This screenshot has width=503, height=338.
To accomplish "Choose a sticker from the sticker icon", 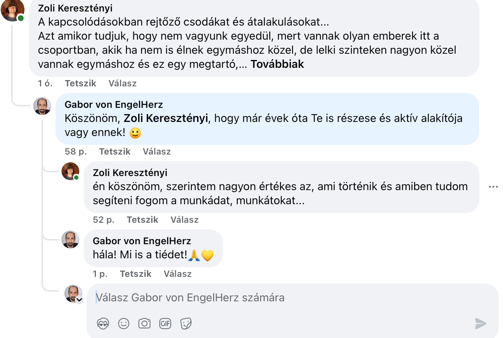I will click(186, 324).
